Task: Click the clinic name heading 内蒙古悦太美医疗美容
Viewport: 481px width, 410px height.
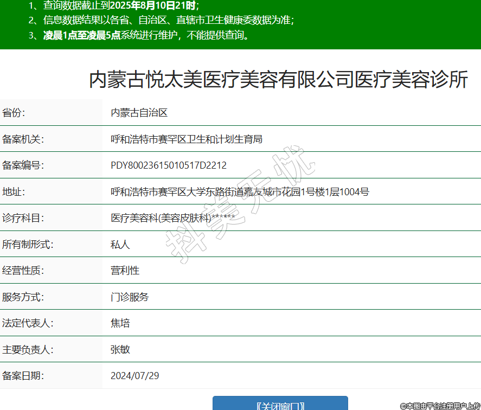Action: [x=278, y=80]
